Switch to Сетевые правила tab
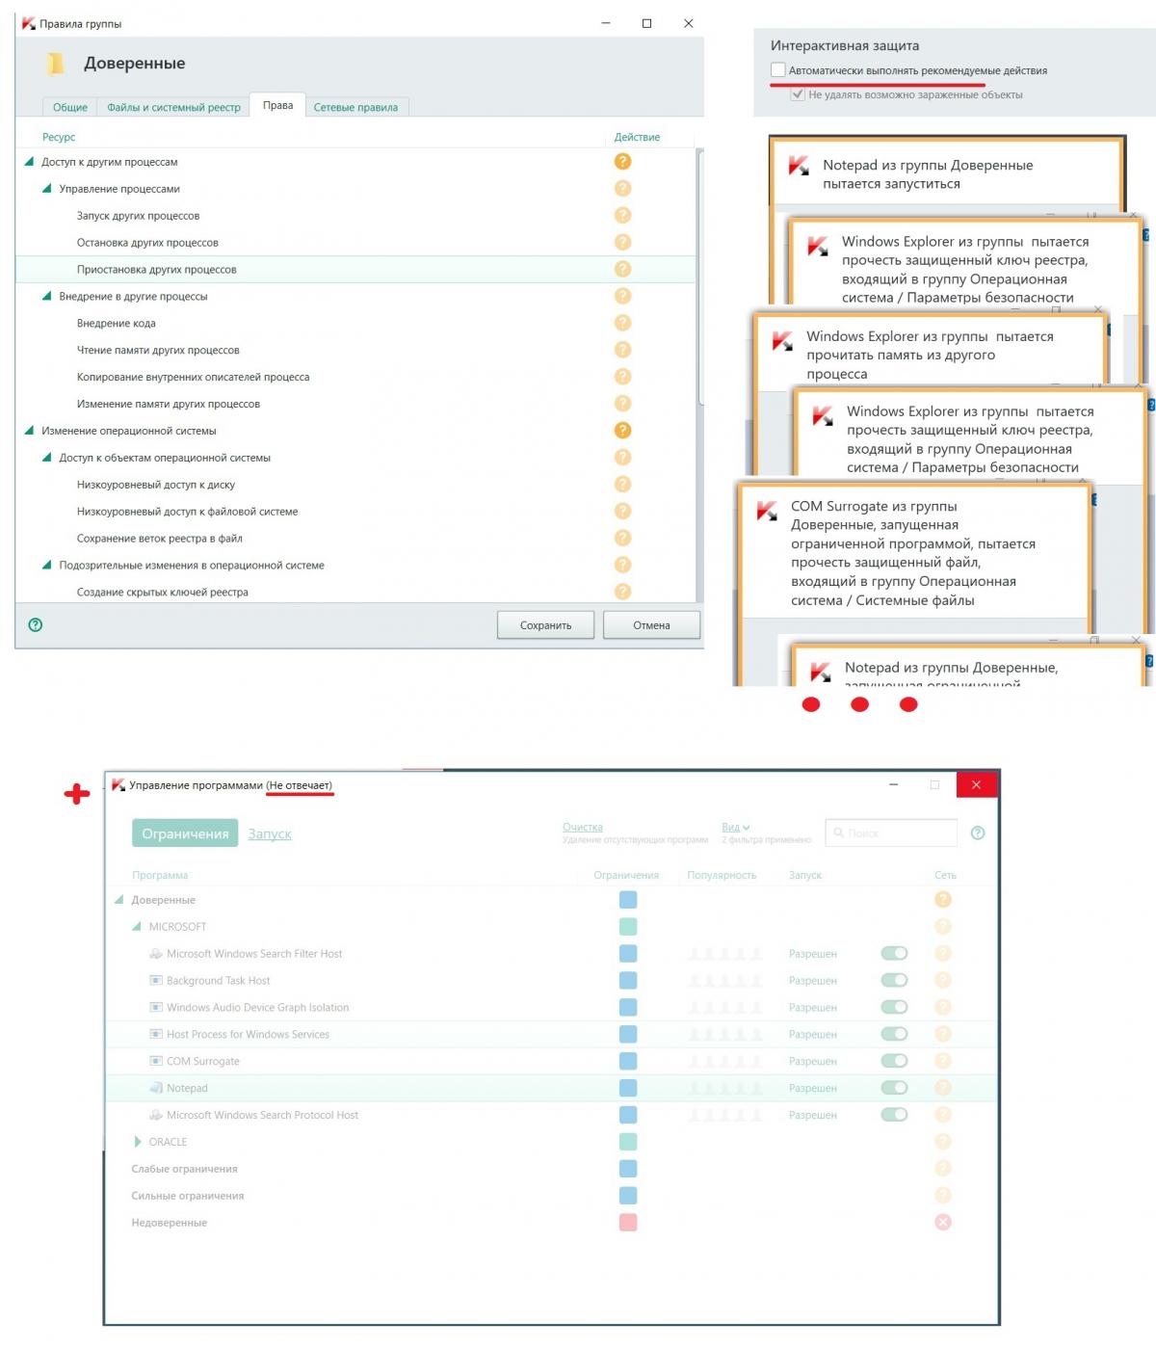 coord(355,107)
